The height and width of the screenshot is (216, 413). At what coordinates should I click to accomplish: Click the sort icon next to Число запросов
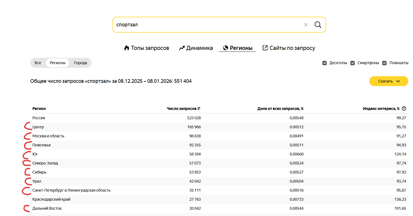(x=199, y=109)
